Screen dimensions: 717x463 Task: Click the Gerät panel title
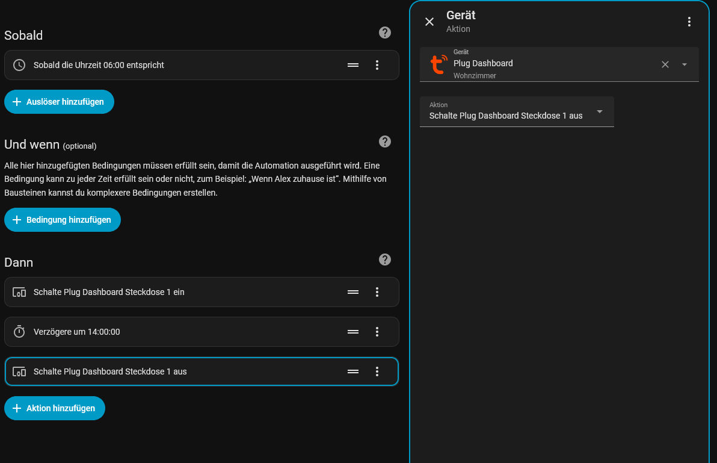(461, 15)
